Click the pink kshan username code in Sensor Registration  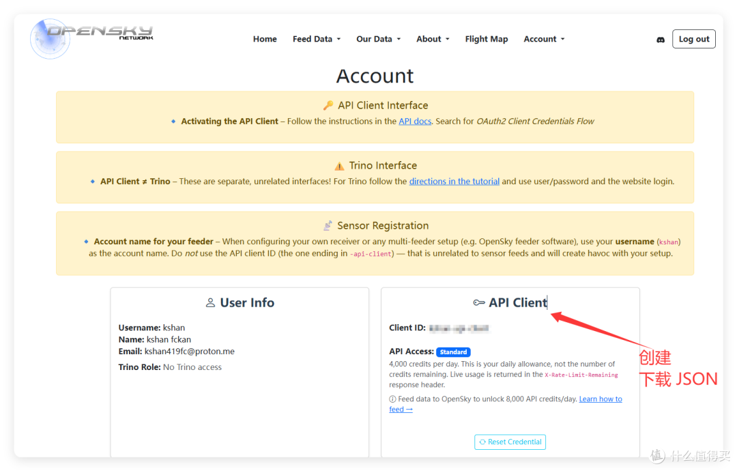(668, 242)
